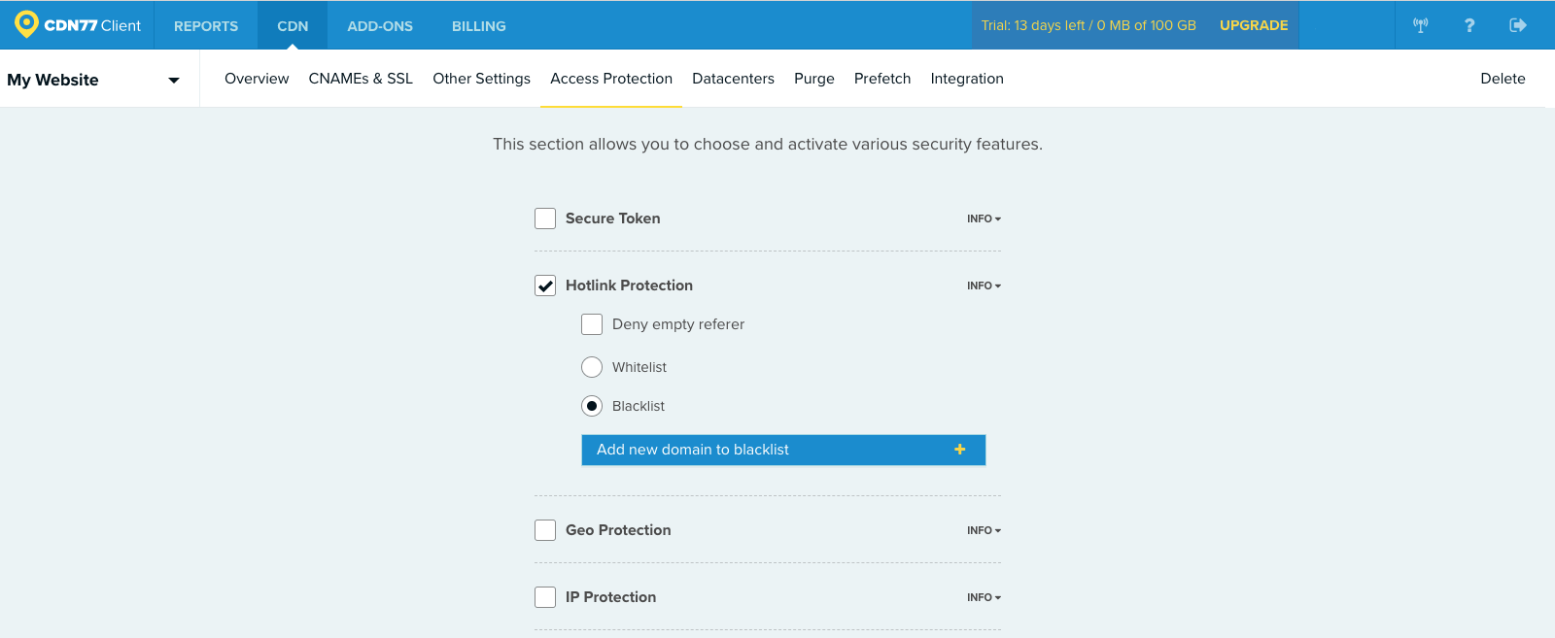The image size is (1555, 638).
Task: Click the CDN77 Client logo
Action: [x=78, y=25]
